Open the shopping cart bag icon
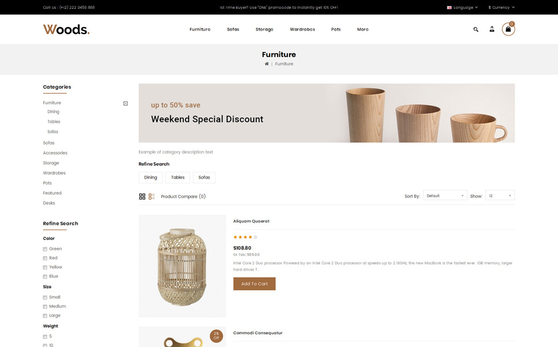Image resolution: width=558 pixels, height=347 pixels. (508, 29)
